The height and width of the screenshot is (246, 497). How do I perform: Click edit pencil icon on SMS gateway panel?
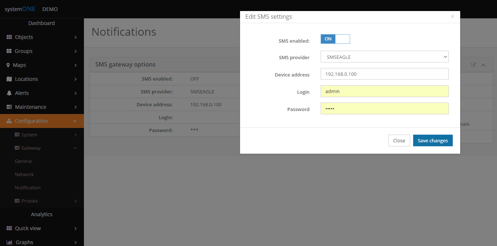pyautogui.click(x=473, y=65)
